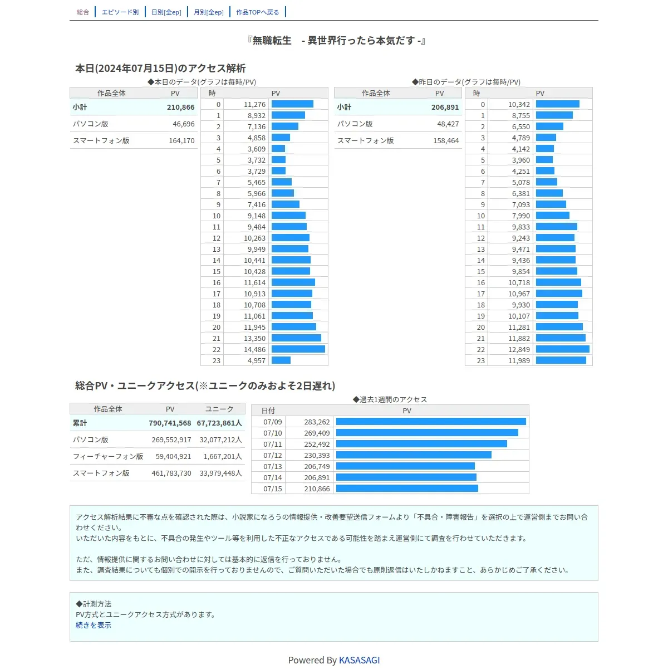Click today's hour 22 value 14,486
This screenshot has width=668, height=669.
(x=255, y=350)
